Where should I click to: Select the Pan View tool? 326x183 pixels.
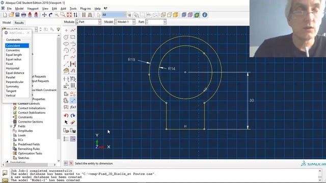click(44, 15)
